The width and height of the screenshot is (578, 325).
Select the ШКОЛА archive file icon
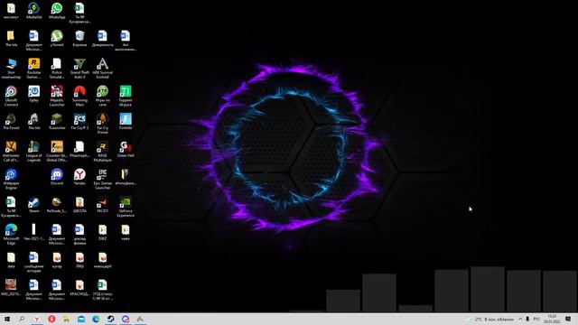point(79,205)
